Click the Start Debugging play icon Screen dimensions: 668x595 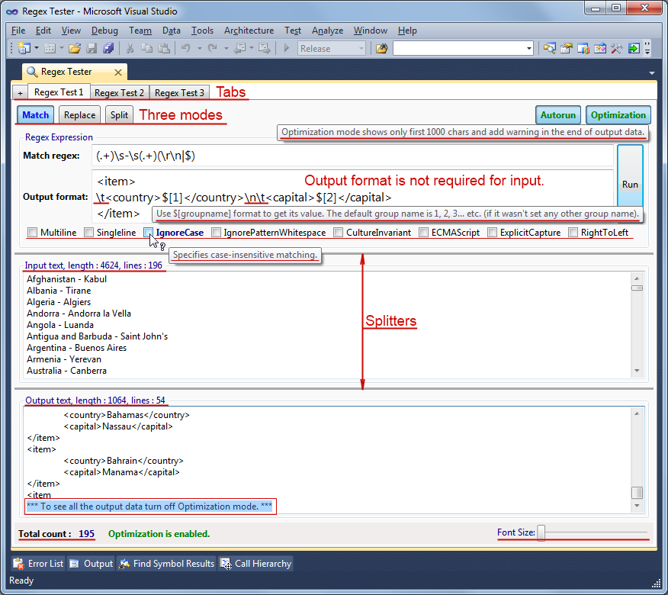click(286, 48)
